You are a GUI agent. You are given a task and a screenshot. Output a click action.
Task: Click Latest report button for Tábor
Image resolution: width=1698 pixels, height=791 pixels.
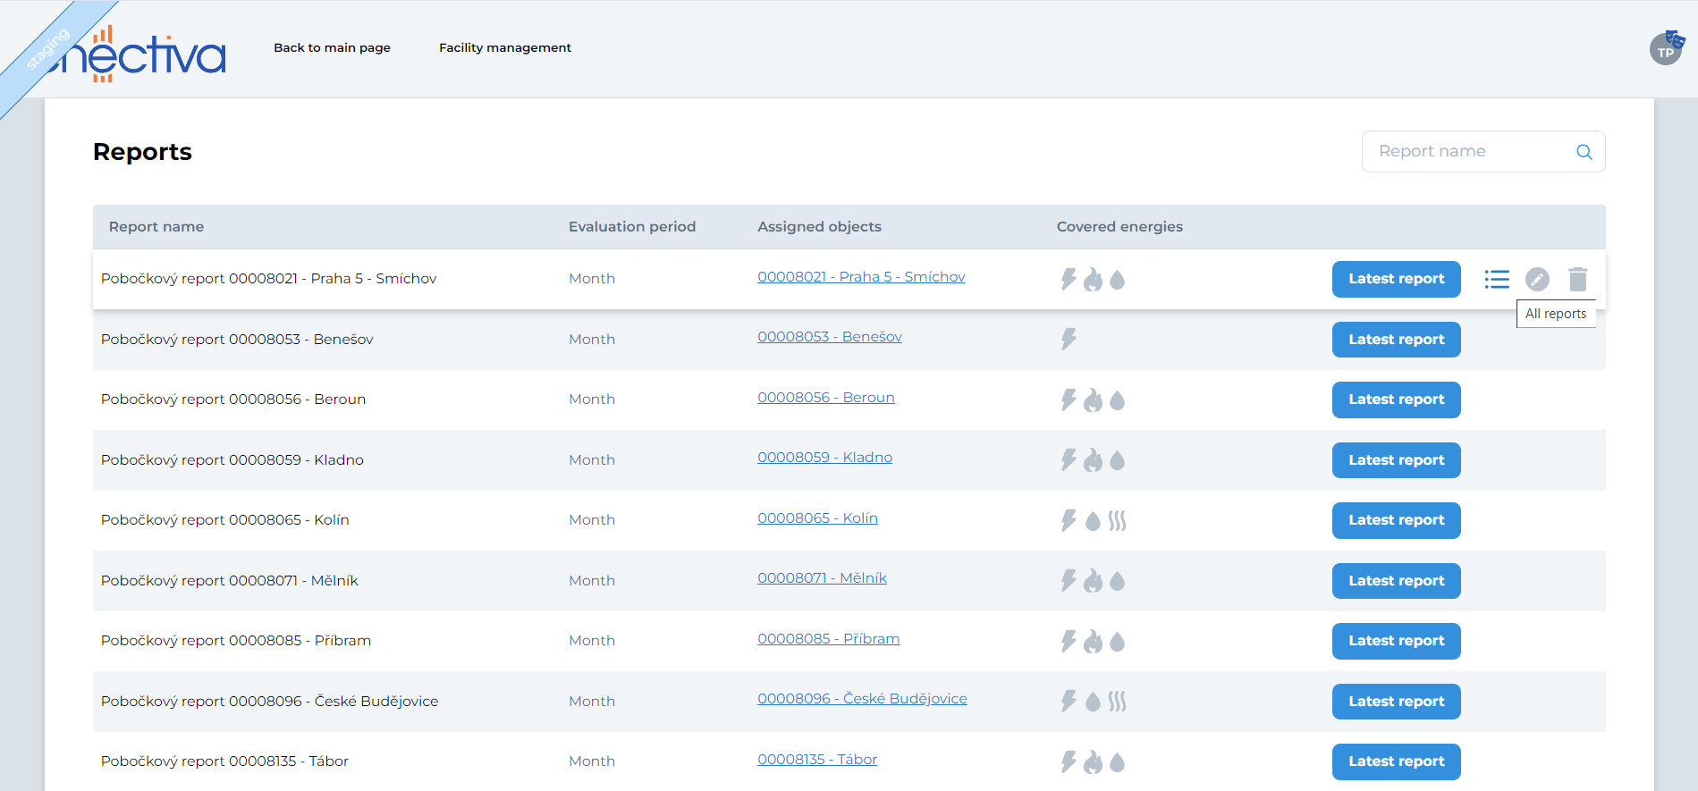pos(1396,762)
